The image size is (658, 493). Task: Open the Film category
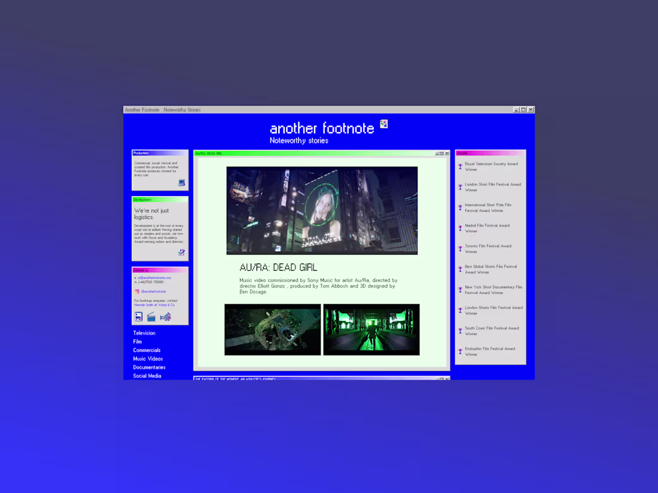pos(137,342)
